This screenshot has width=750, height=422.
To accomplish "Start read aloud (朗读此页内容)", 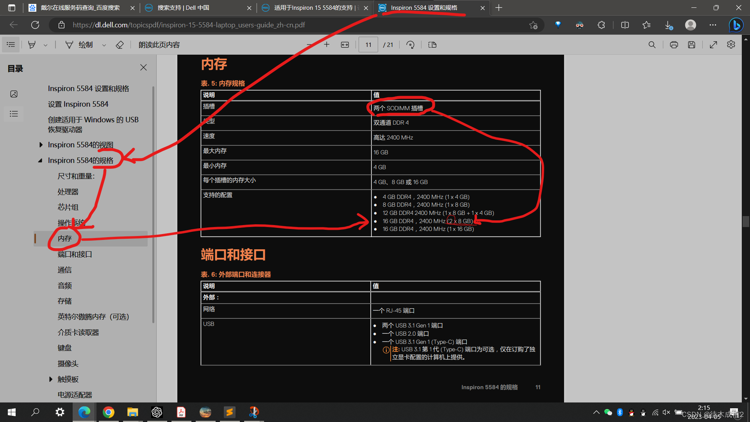I will (x=159, y=45).
